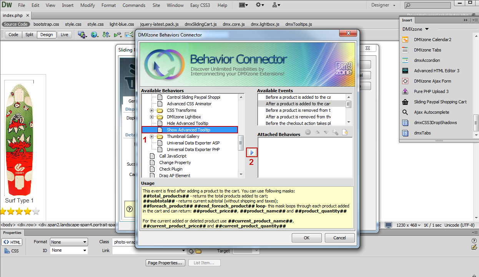Viewport: 479px width, 277px height.
Task: Open the ID dropdown in Properties
Action: click(x=69, y=250)
